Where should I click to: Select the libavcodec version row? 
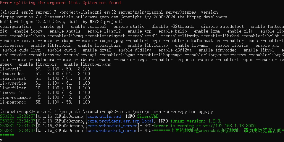coord(45,74)
